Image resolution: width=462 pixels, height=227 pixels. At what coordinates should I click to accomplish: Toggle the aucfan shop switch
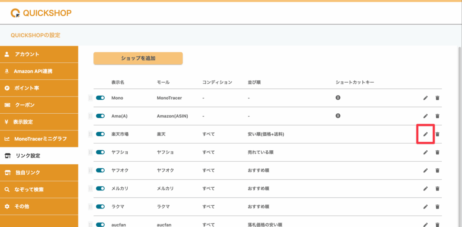pyautogui.click(x=101, y=225)
